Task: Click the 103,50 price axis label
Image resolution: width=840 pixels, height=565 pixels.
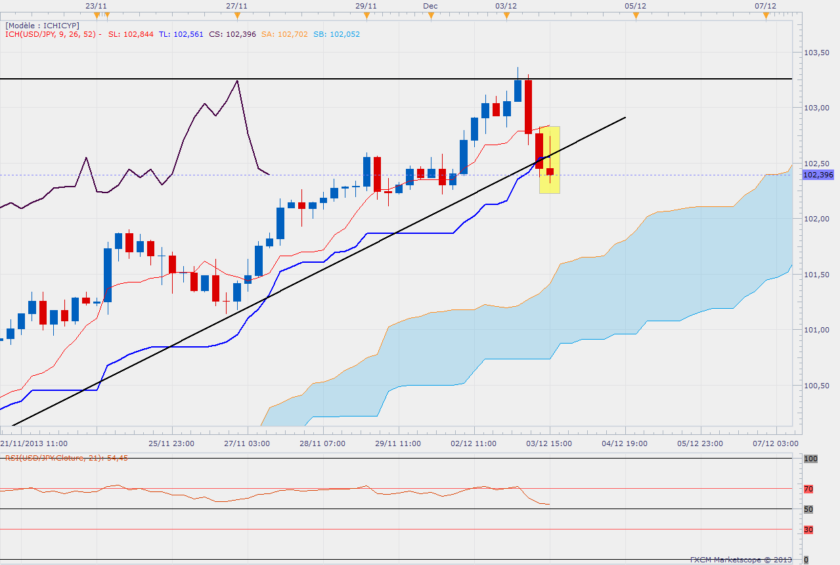Action: point(817,52)
